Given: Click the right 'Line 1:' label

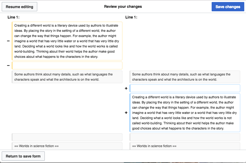Looking at the screenshot, I should 131,17.
